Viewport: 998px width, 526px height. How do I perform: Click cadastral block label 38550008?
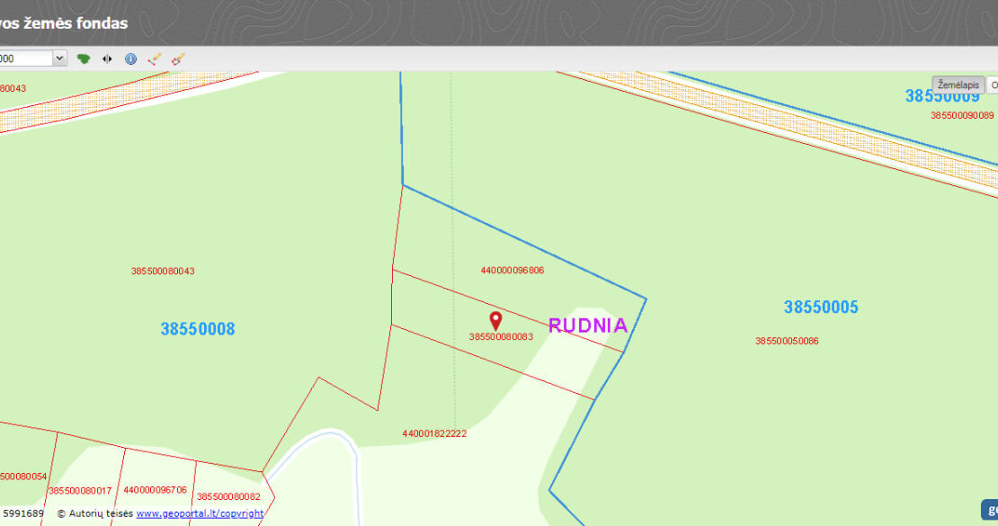point(197,328)
